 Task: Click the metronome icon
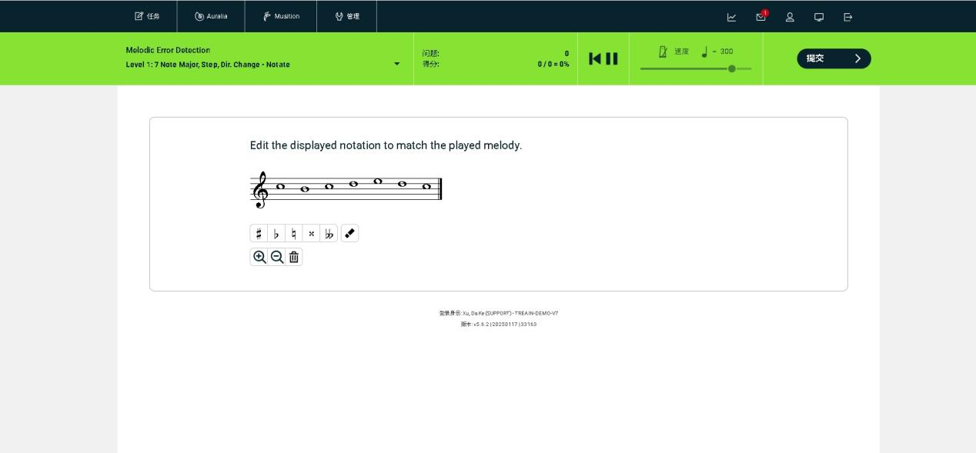(x=663, y=52)
